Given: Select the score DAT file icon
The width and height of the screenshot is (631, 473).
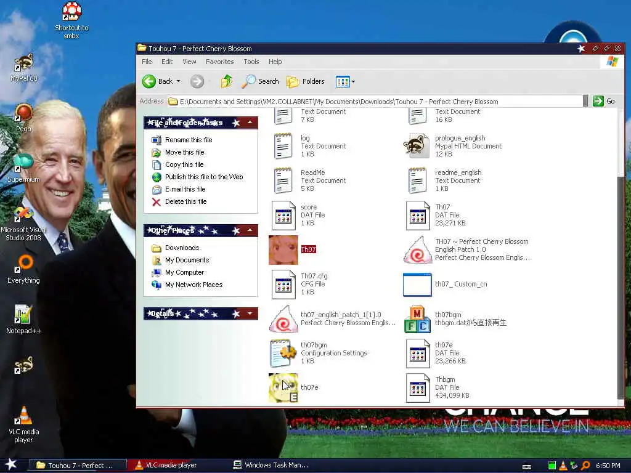Looking at the screenshot, I should pos(283,215).
